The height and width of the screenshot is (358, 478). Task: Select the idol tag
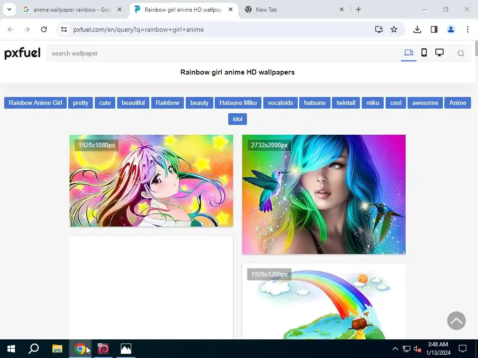pyautogui.click(x=238, y=119)
